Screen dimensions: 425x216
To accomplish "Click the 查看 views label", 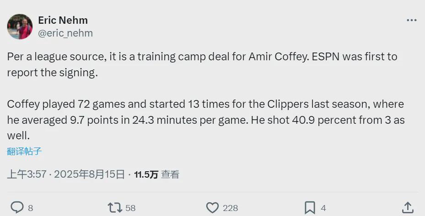I will pos(170,174).
